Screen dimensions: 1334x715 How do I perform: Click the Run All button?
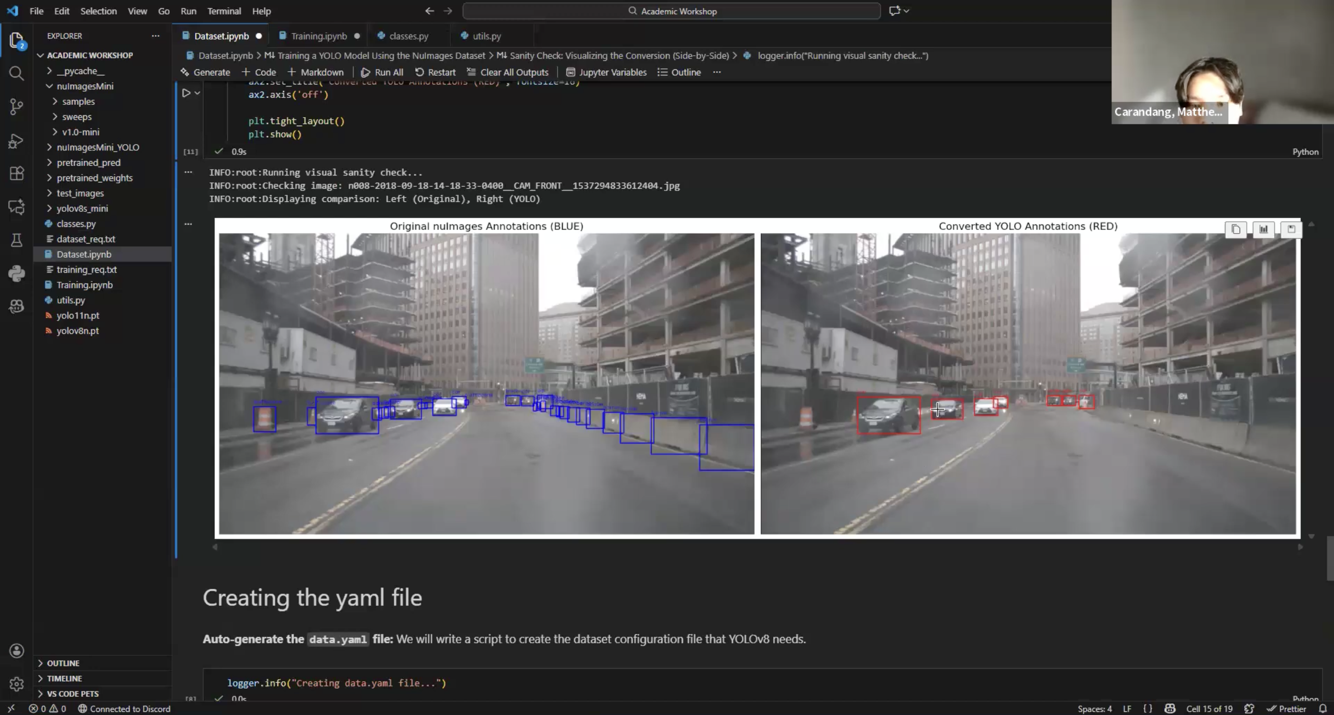382,73
